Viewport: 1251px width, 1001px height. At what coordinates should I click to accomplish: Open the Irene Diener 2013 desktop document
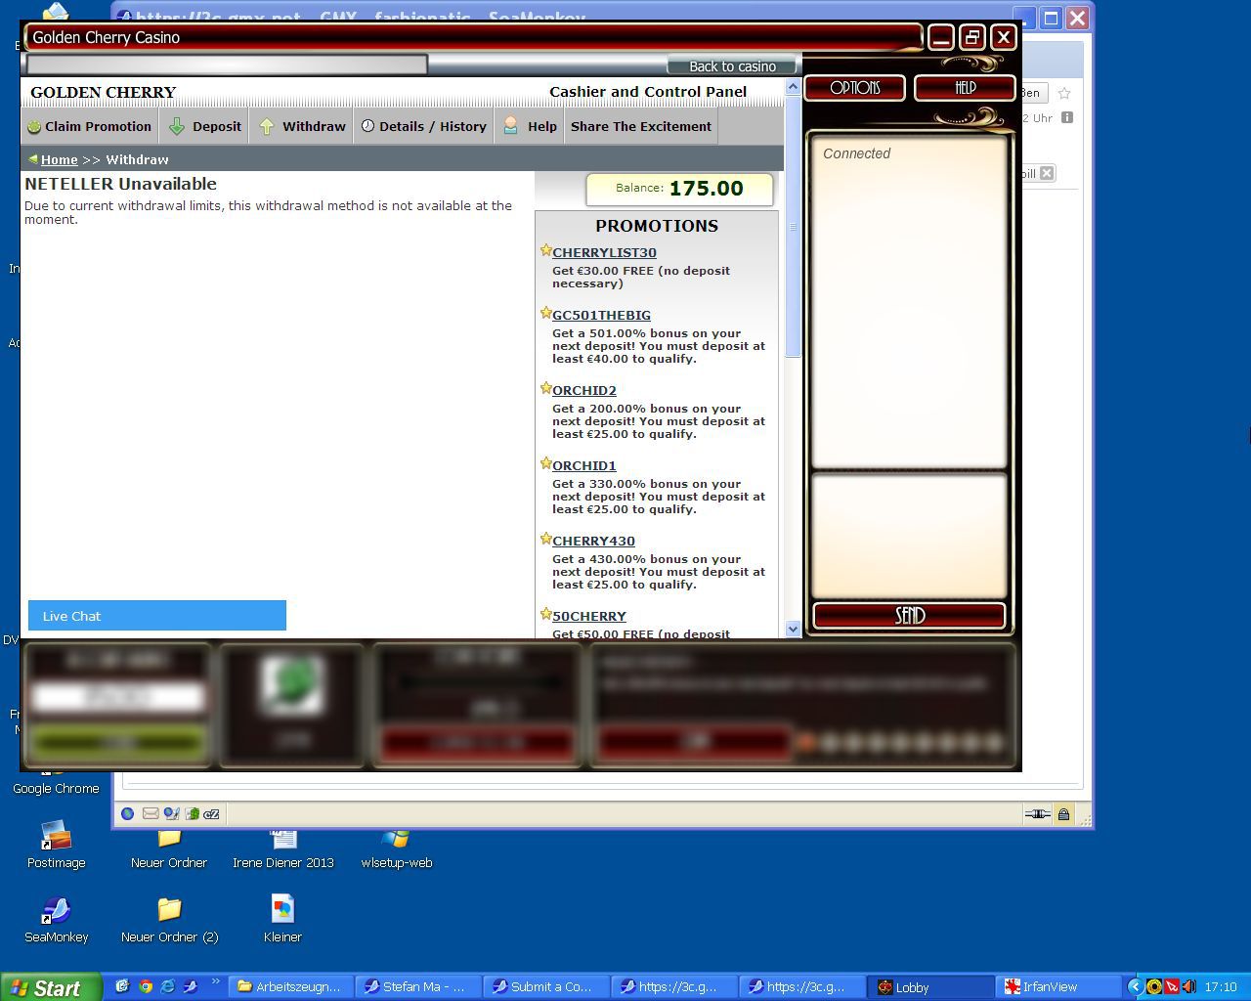[283, 849]
